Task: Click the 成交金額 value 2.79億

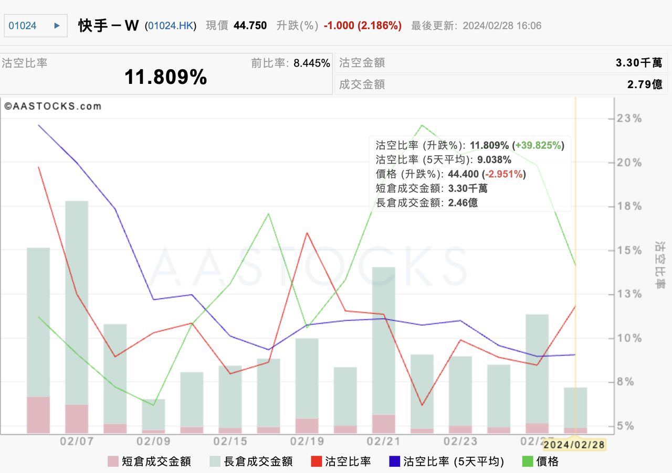Action: pyautogui.click(x=645, y=84)
